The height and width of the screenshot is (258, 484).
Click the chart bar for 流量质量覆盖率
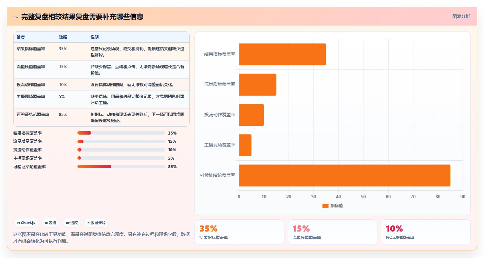click(258, 84)
